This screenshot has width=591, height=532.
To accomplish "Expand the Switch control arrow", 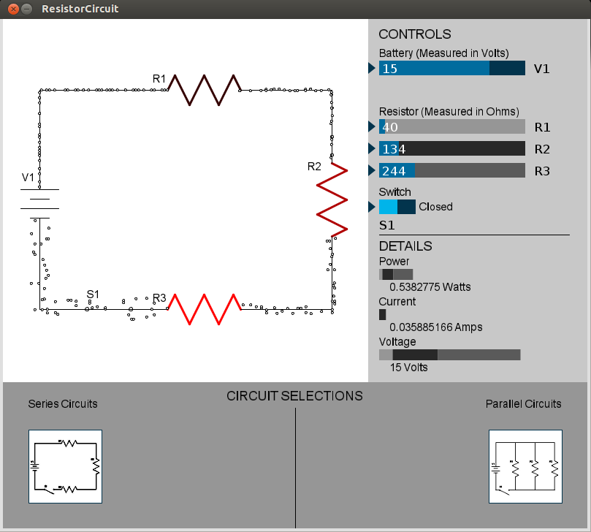I will tap(372, 207).
